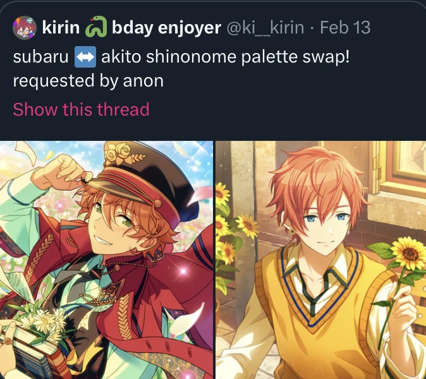The height and width of the screenshot is (379, 426).
Task: Open the right image with the yellow vest character
Action: [x=321, y=260]
